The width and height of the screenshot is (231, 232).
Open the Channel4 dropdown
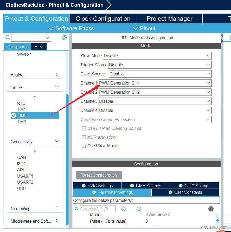tap(155, 110)
